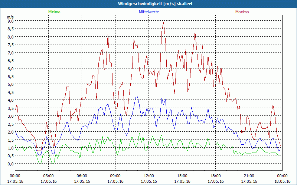Screen dimensions: 297x185
Task: Click the 6,5 y-axis value
Action: [11, 61]
